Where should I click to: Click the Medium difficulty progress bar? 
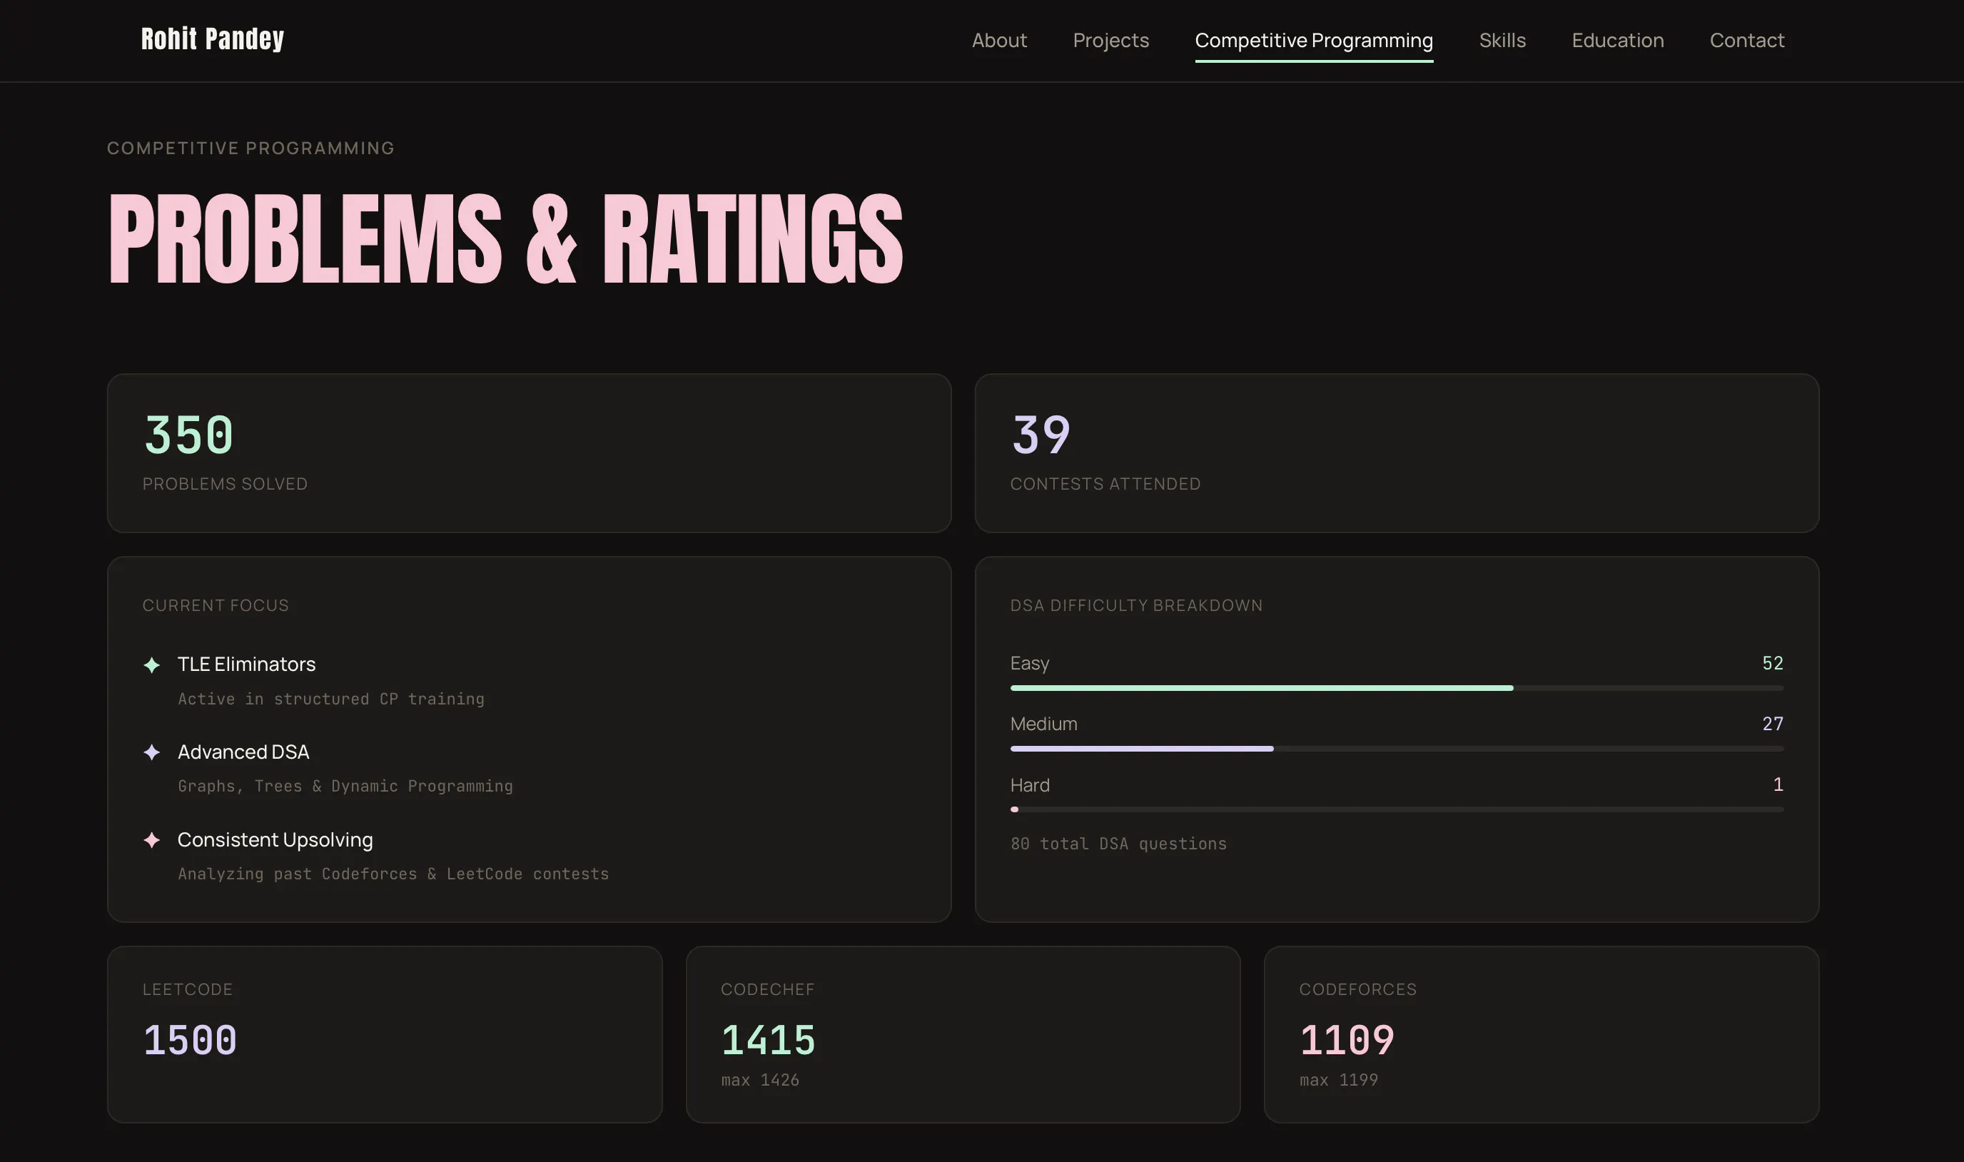point(1397,749)
